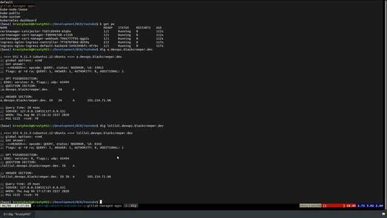Image resolution: width=387 pixels, height=218 pixels.
Task: Click the 'Query time: 28 msec' line
Action: 20,108
